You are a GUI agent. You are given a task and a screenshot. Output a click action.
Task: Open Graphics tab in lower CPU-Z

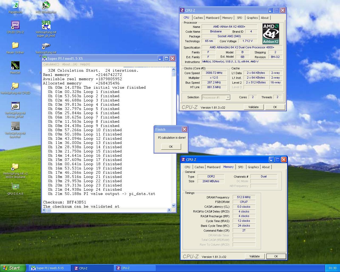(x=253, y=167)
